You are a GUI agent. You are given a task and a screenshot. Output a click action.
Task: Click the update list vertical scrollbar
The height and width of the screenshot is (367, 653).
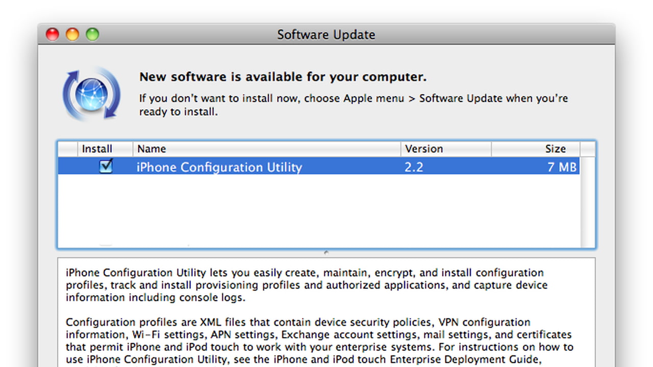(588, 201)
